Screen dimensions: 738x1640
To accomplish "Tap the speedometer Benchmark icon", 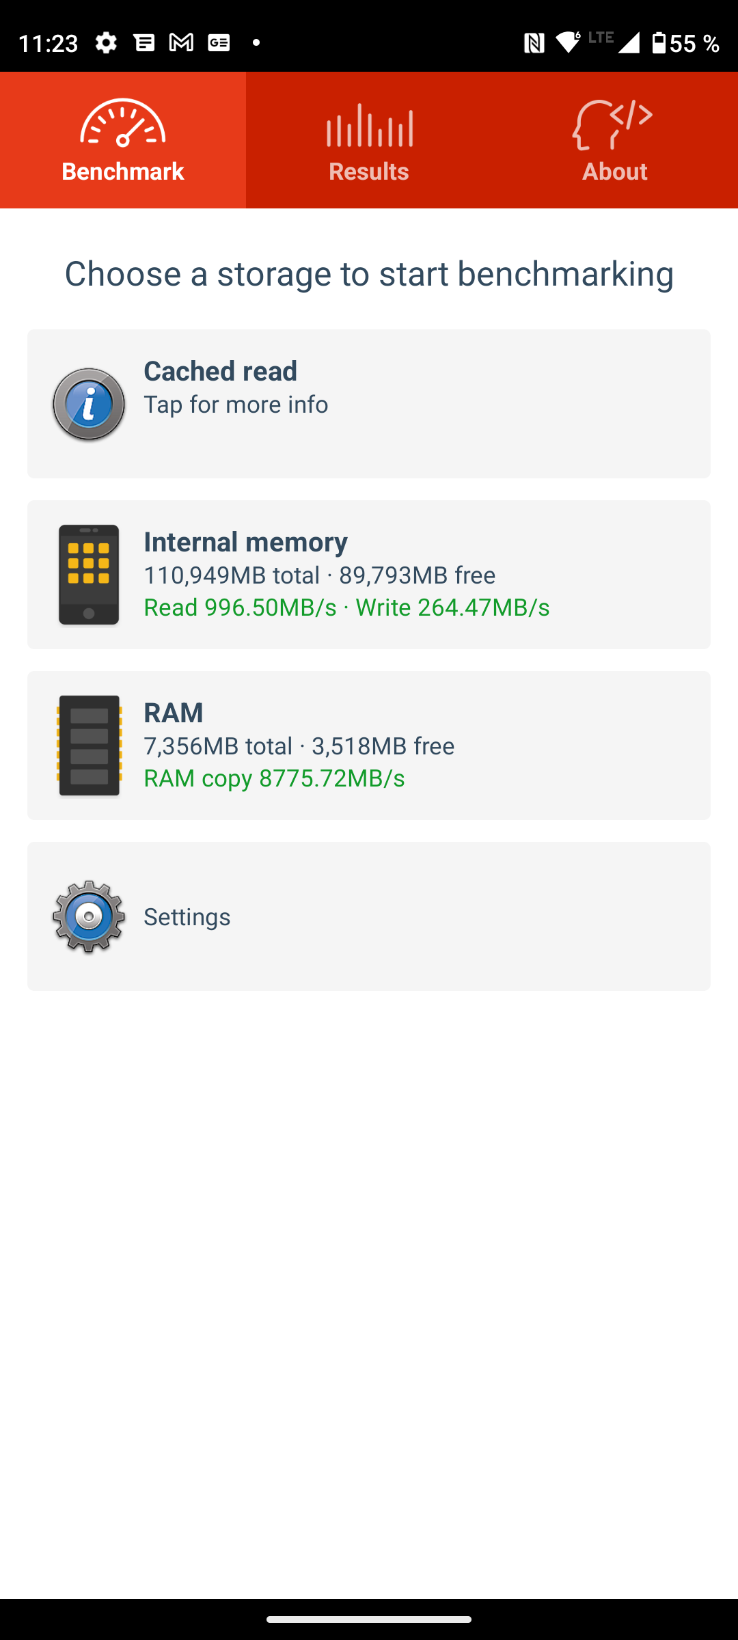I will (123, 123).
